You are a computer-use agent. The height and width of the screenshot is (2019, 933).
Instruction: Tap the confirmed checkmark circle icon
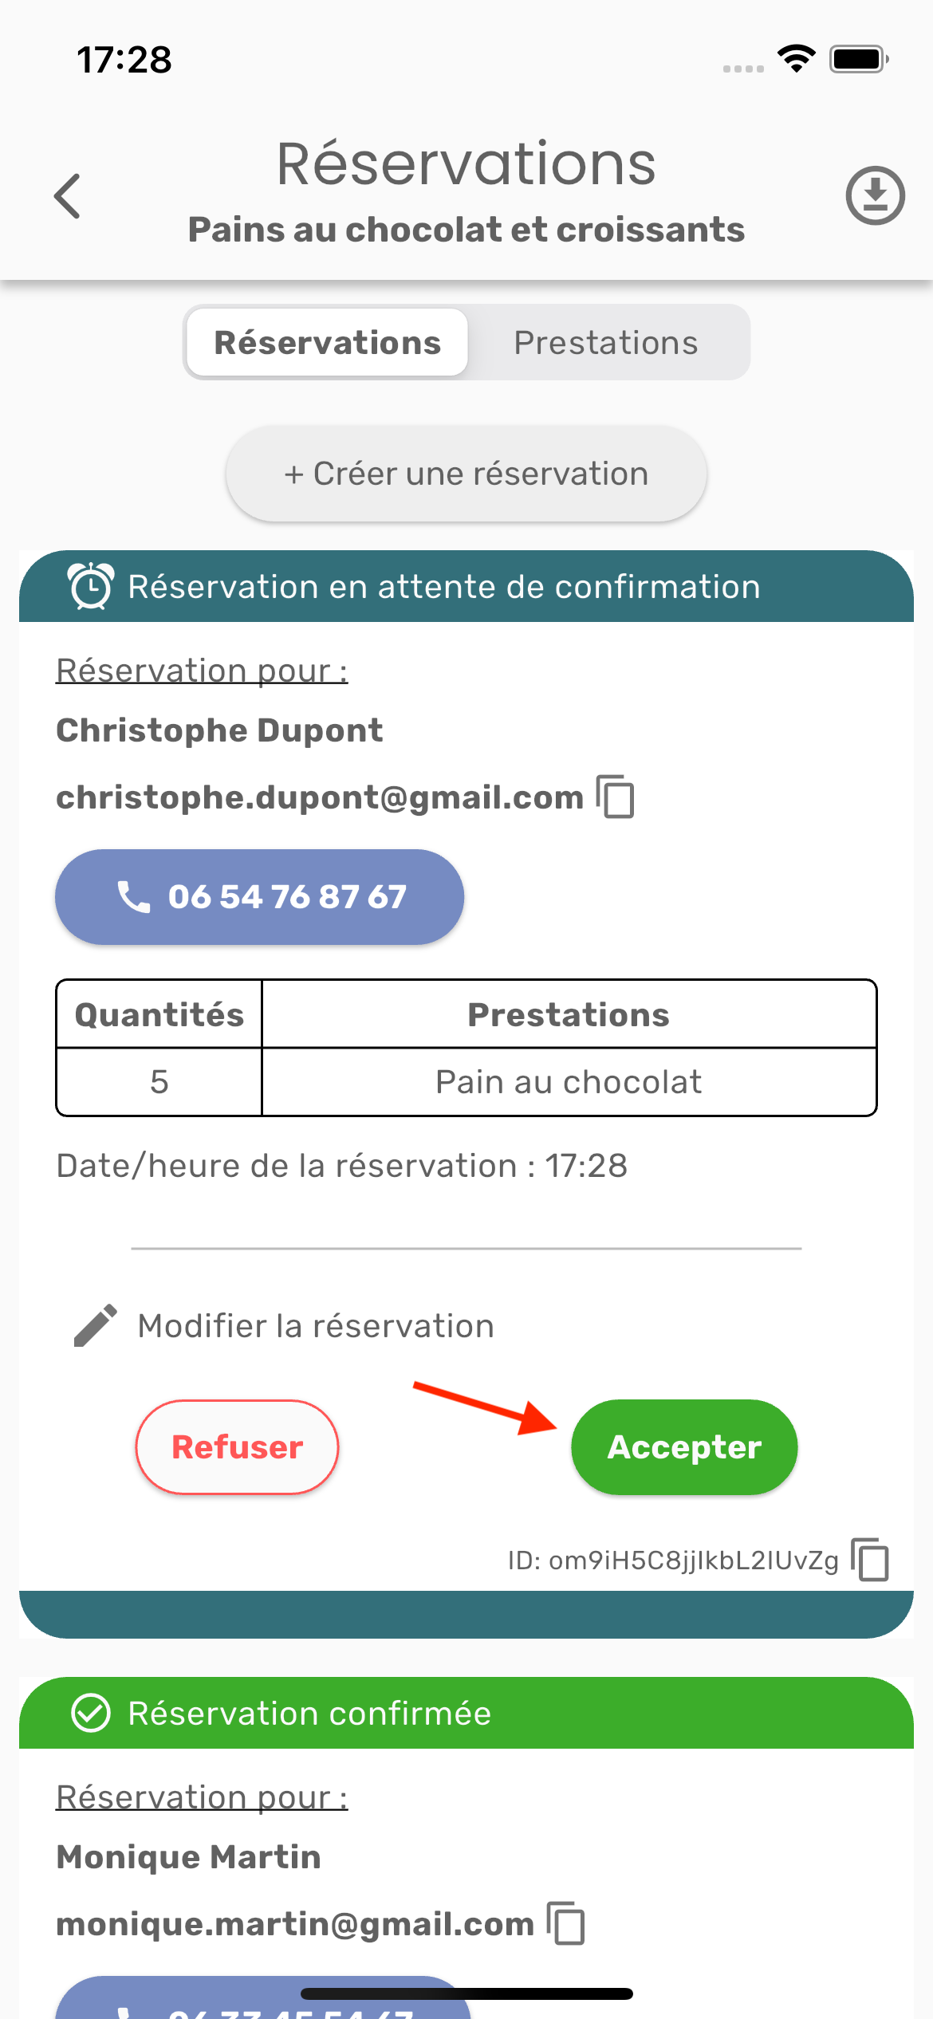click(91, 1713)
